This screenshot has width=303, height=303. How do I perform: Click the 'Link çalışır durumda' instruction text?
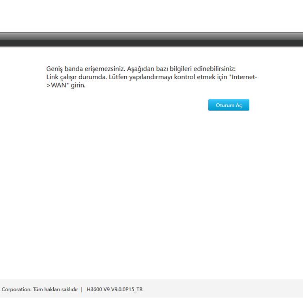coord(151,77)
